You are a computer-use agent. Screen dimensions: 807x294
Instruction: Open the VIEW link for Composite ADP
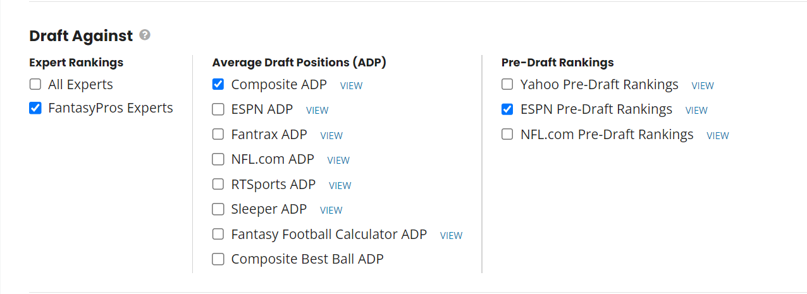[x=352, y=85]
